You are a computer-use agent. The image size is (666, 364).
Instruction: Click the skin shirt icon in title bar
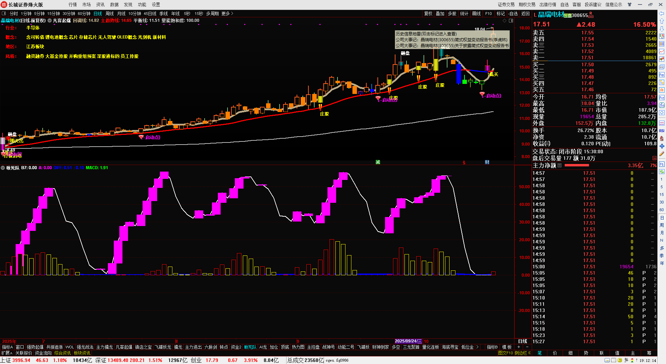tap(630, 5)
